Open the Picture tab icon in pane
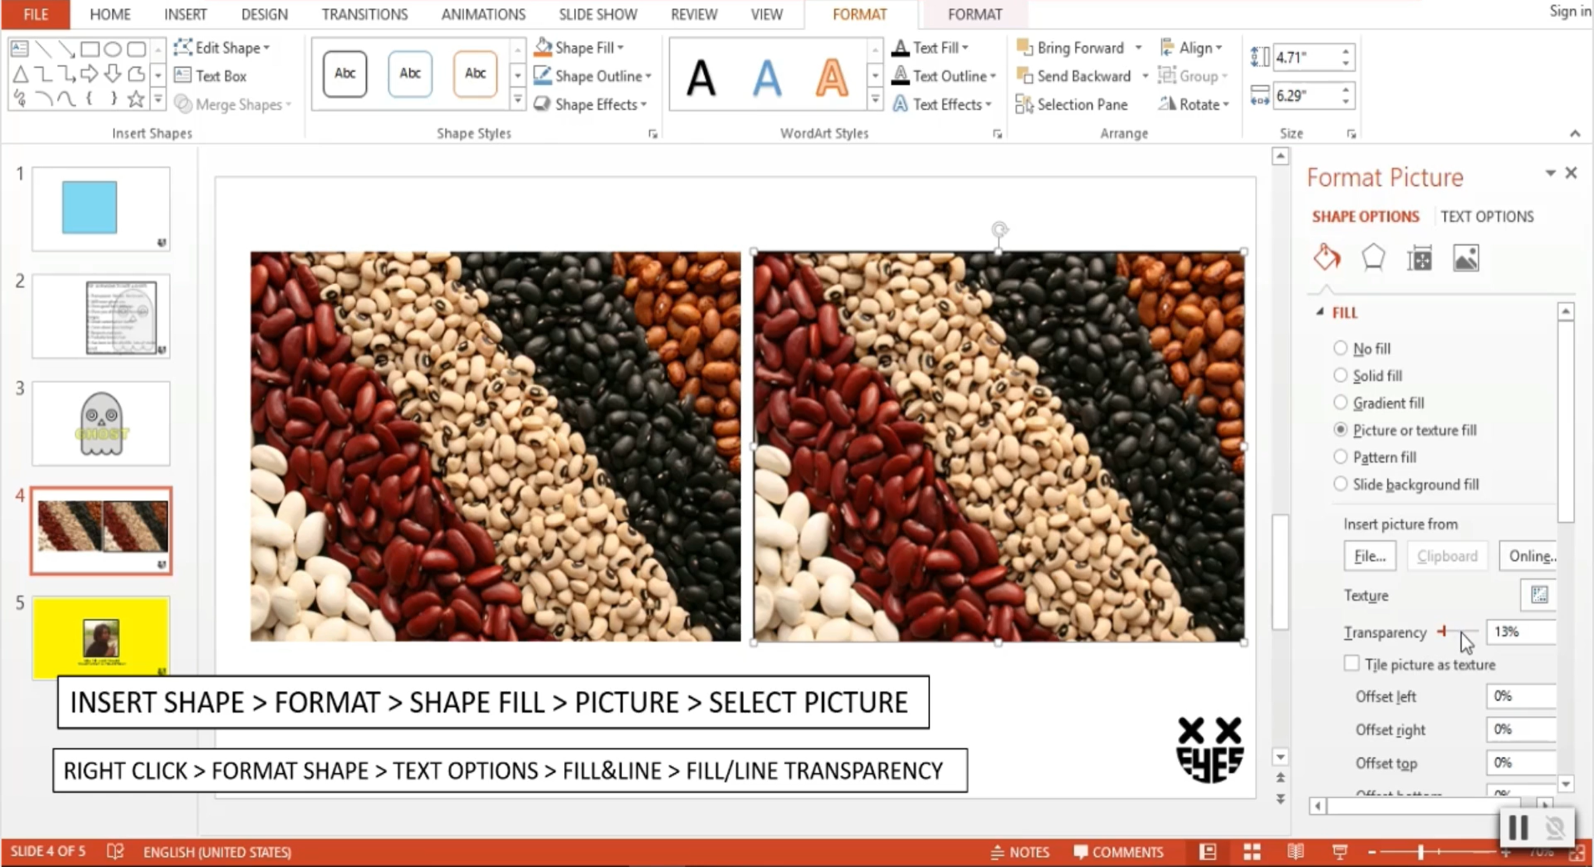This screenshot has height=867, width=1594. click(x=1466, y=258)
